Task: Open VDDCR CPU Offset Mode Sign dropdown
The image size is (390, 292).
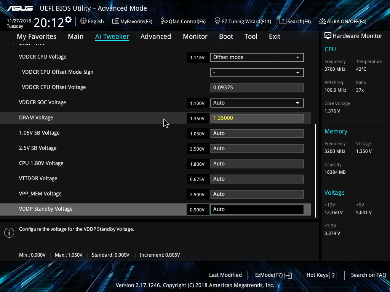Action: click(257, 73)
